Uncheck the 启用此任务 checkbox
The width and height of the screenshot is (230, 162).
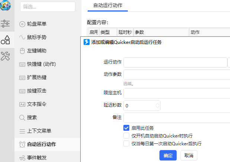126,128
